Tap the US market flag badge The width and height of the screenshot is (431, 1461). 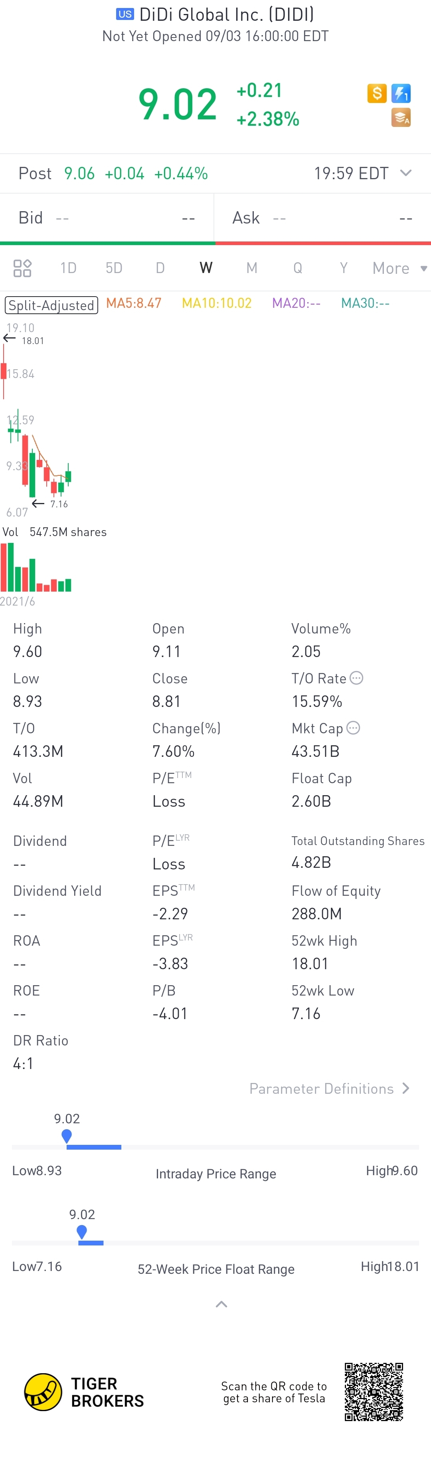click(x=125, y=14)
